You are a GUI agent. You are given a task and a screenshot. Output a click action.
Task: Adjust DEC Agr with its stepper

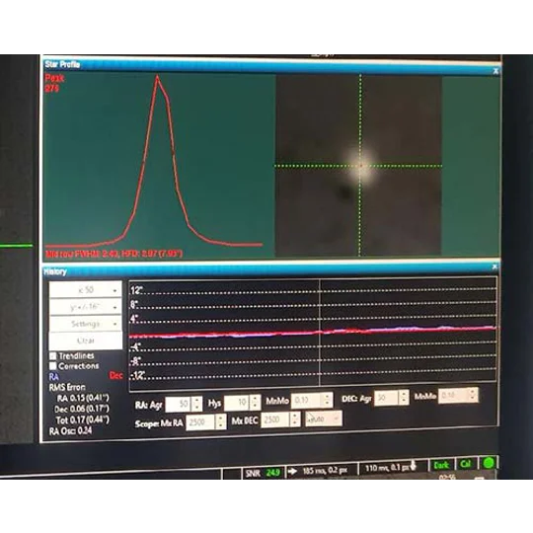point(404,397)
